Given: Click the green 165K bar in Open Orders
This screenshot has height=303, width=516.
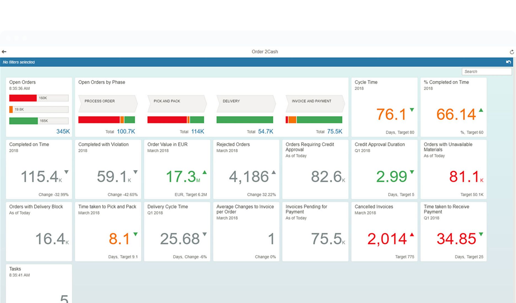Looking at the screenshot, I should 23,121.
